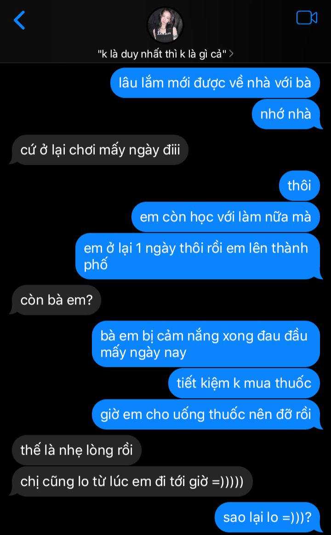Tap the "nhớ nhà" bubble
Viewport: 331px width, 535px height.
[x=286, y=114]
